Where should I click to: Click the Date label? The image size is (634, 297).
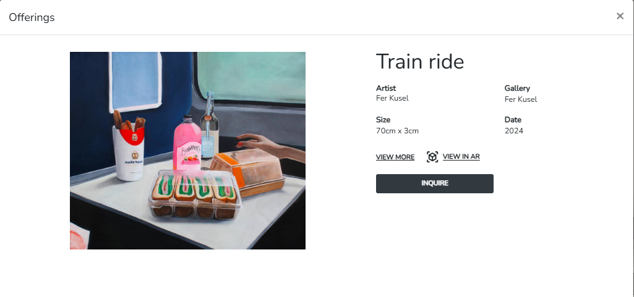pos(513,119)
